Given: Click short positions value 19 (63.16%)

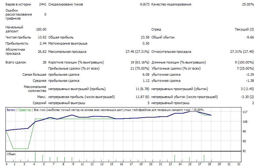Looking at the screenshot, I should point(140,63).
